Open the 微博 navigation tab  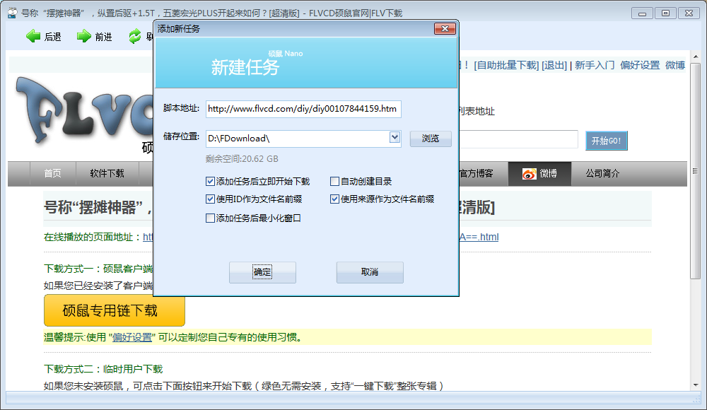[x=539, y=173]
